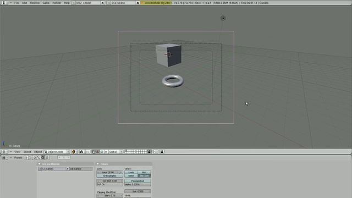This screenshot has width=352, height=198.
Task: Open the Global orientation dropdown
Action: (x=116, y=152)
